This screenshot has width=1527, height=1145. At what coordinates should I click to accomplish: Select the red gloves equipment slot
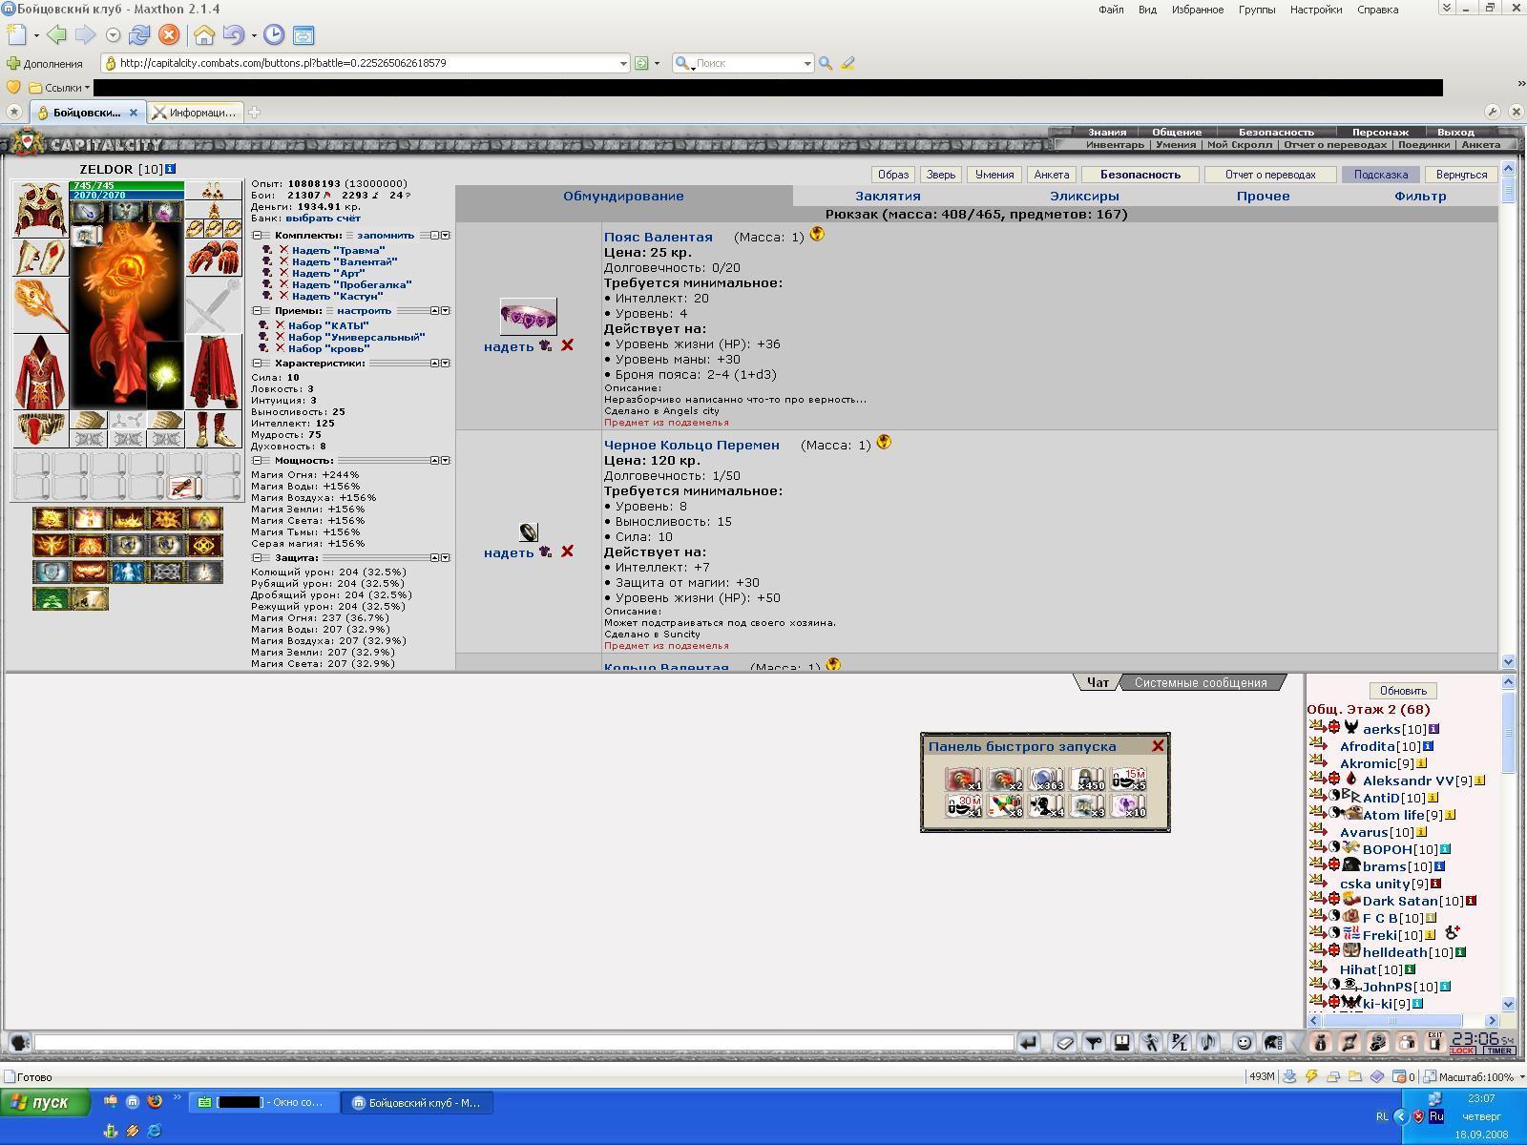(213, 258)
